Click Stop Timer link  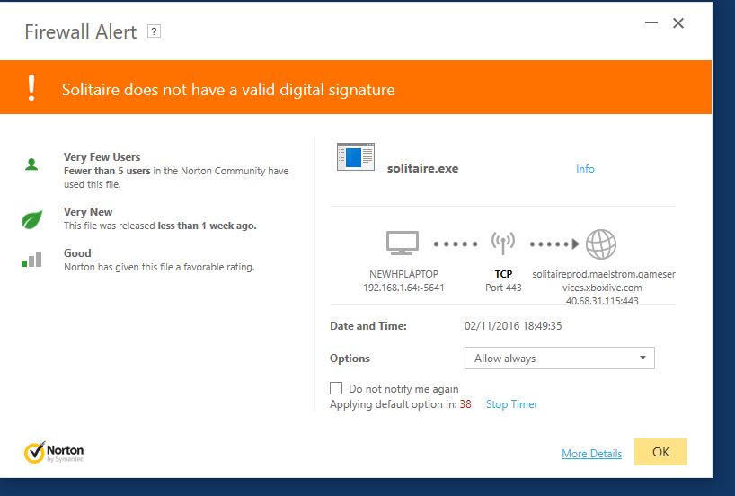point(512,404)
